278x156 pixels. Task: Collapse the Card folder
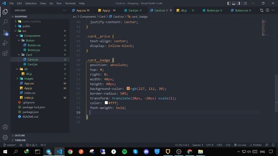click(19, 55)
